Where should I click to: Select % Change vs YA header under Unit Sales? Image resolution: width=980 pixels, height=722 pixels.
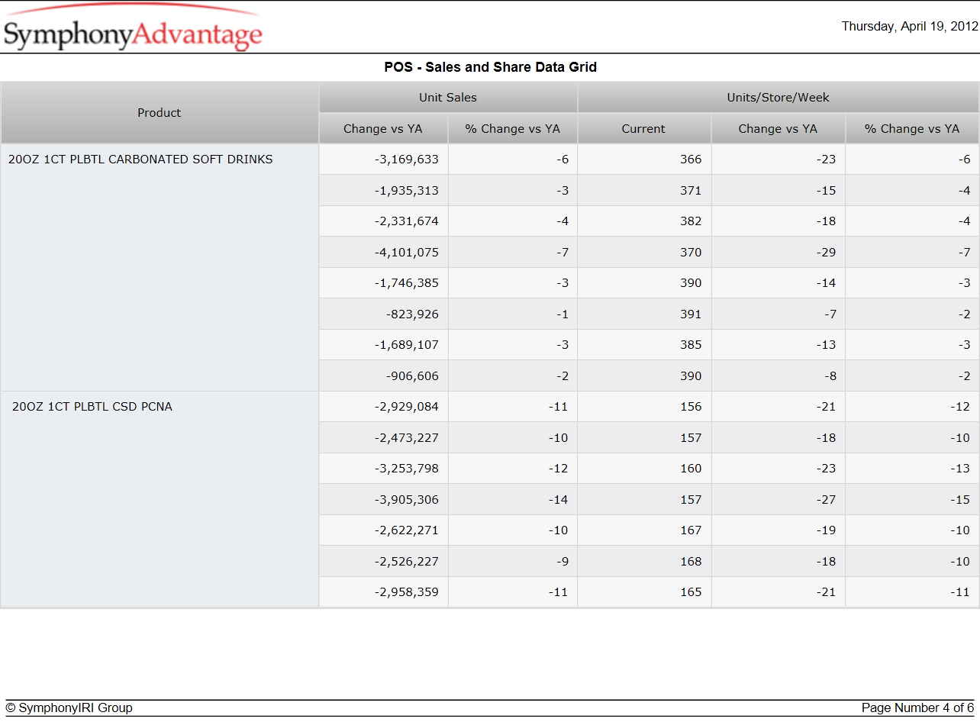click(513, 129)
